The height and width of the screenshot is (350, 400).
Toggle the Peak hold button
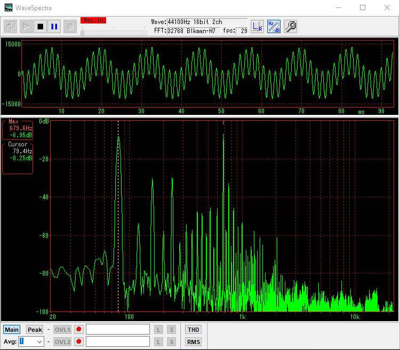pos(35,330)
